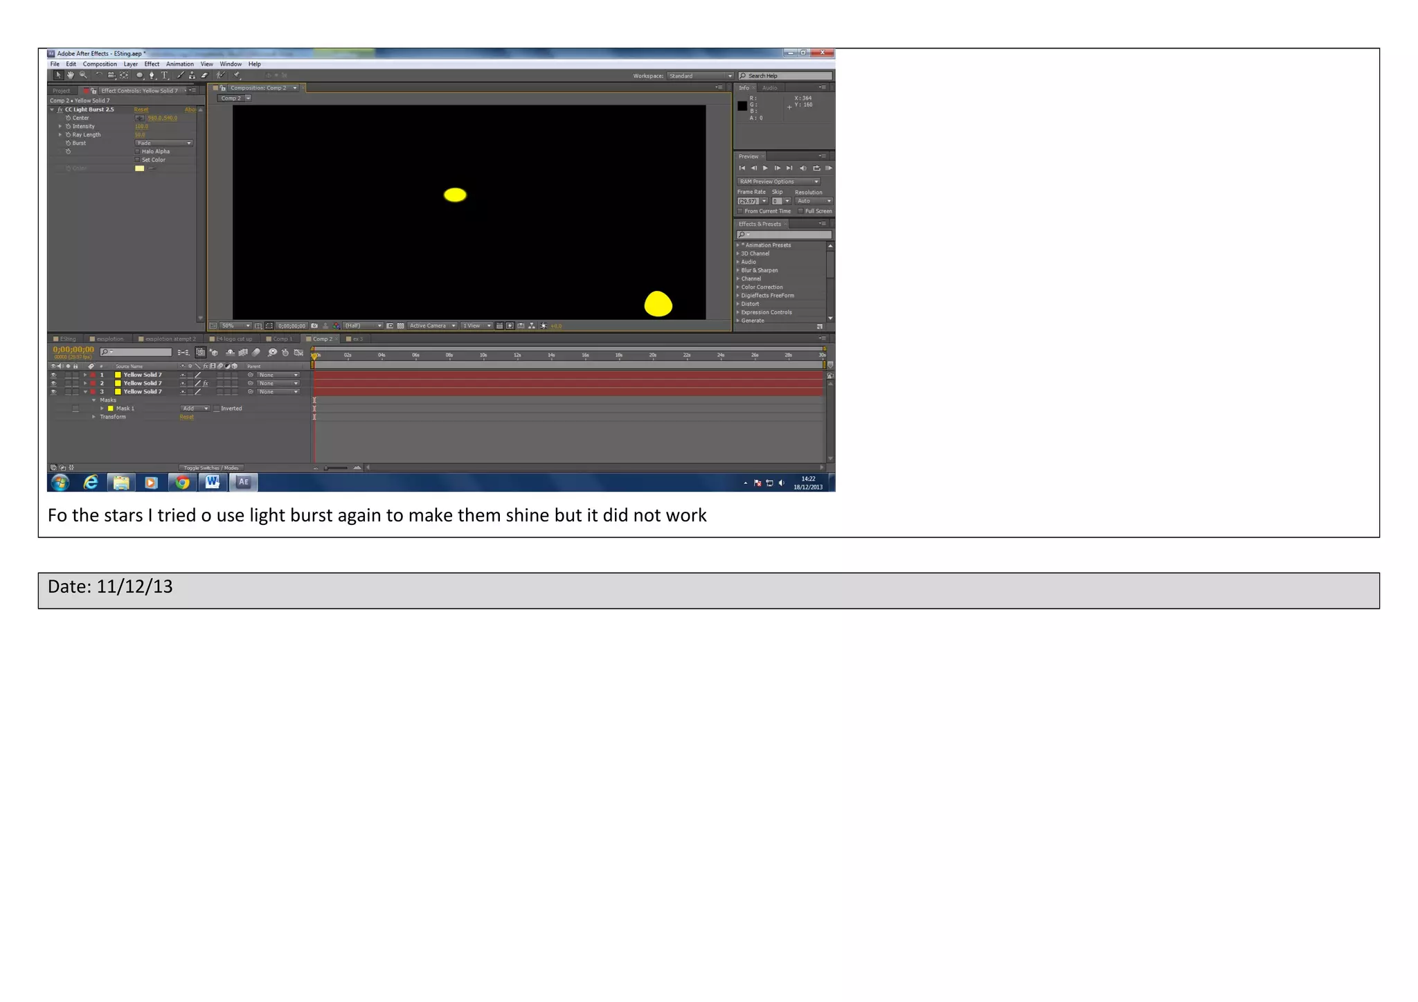This screenshot has height=1002, width=1418.
Task: Tick the Inverted checkbox for Mask 1
Action: [x=217, y=409]
